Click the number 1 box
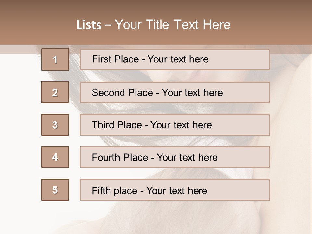This screenshot has width=312, height=234. (x=55, y=59)
